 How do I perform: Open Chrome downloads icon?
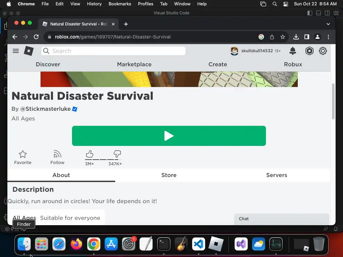pos(296,37)
